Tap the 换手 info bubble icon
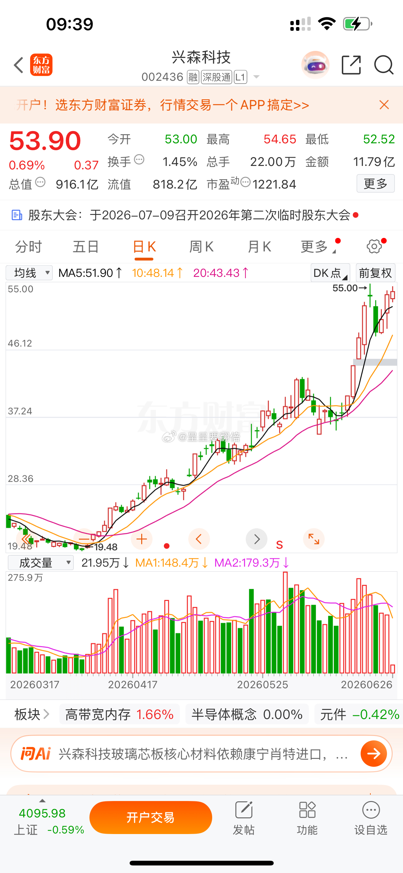 point(139,159)
